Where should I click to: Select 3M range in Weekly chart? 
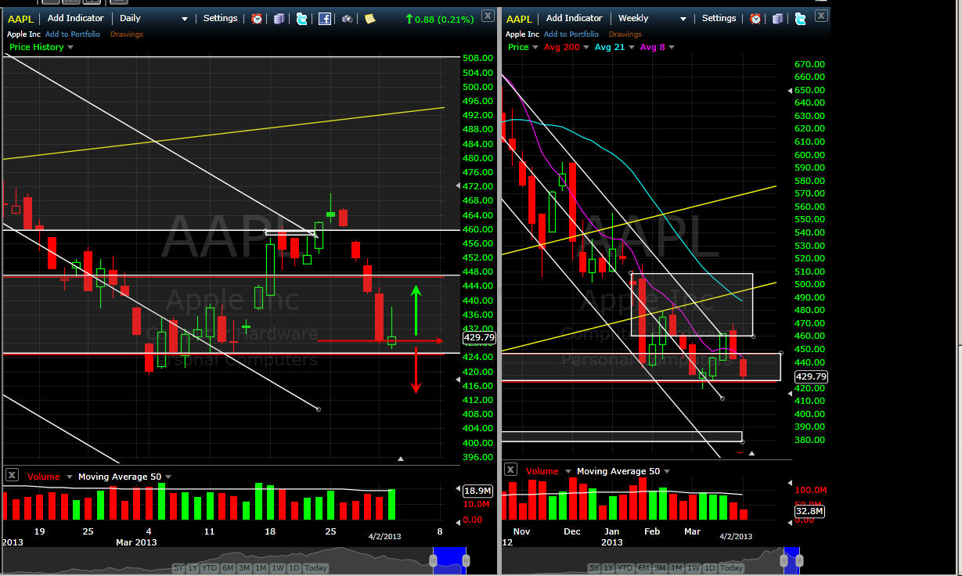click(660, 568)
